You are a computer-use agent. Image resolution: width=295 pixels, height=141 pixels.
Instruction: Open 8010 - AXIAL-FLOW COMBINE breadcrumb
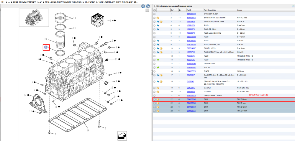(63, 2)
